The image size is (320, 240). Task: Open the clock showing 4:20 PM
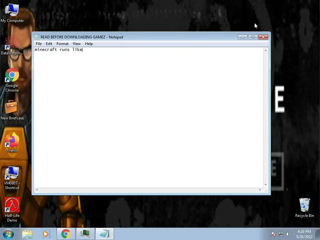304,234
